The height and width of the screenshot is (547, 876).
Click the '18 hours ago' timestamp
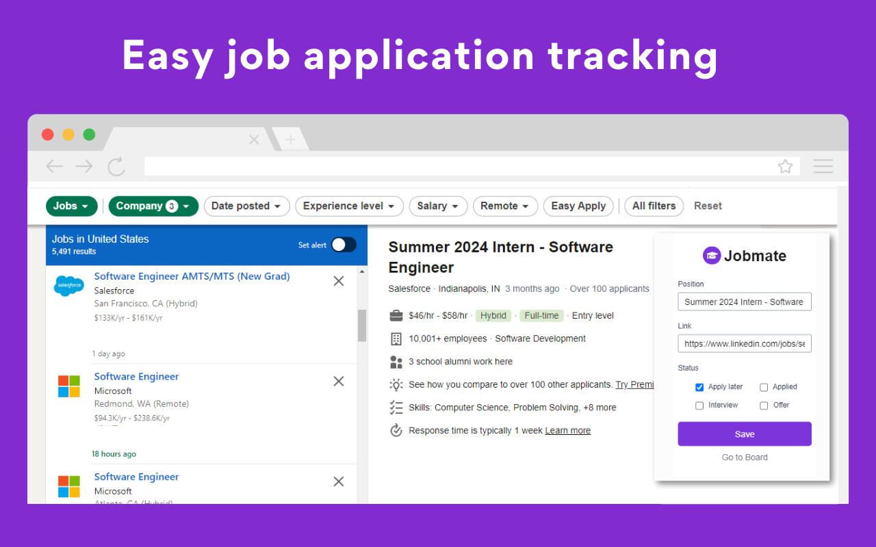[x=114, y=454]
